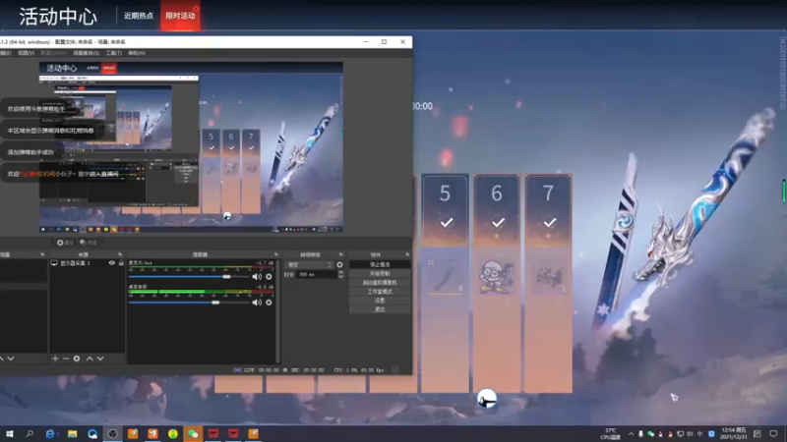Image resolution: width=787 pixels, height=442 pixels.
Task: Open Windows Start menu
Action: (10, 433)
